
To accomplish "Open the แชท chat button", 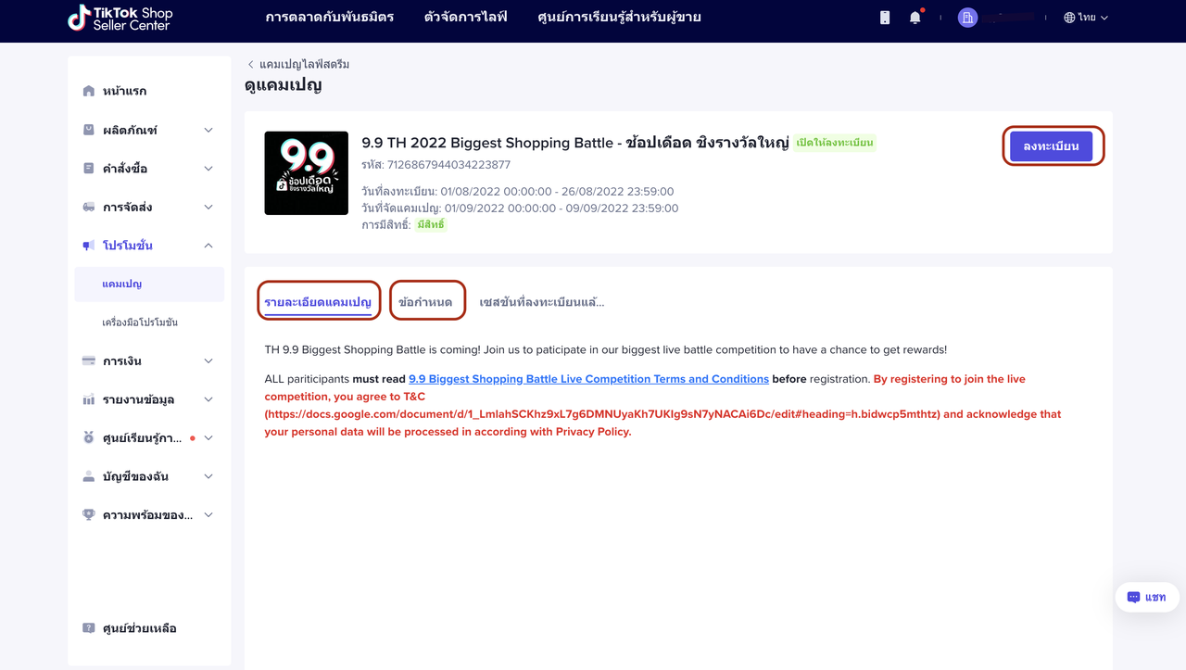I will [1147, 598].
